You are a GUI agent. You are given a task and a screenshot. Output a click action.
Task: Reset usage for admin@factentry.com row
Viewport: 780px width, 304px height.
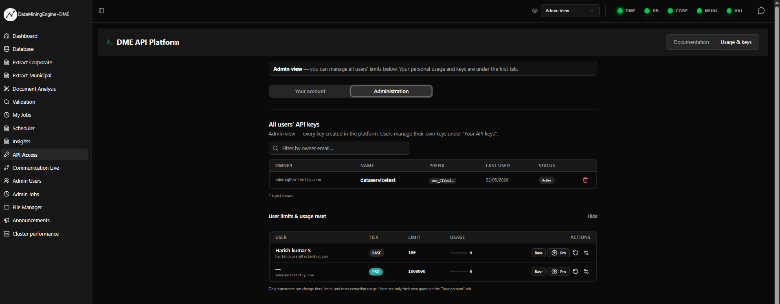576,271
